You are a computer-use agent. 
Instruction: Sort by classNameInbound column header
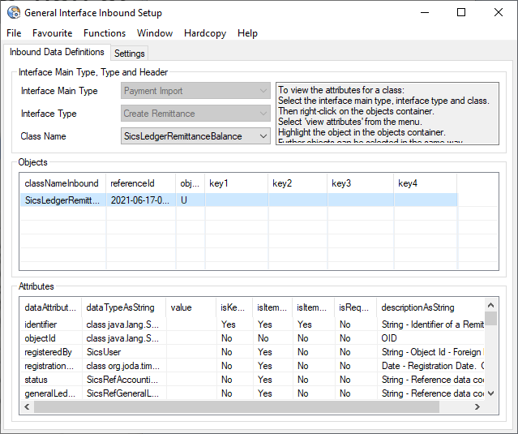click(62, 184)
